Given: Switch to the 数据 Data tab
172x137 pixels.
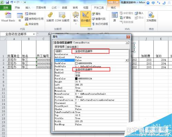Looking at the screenshot, I should click(x=65, y=8).
